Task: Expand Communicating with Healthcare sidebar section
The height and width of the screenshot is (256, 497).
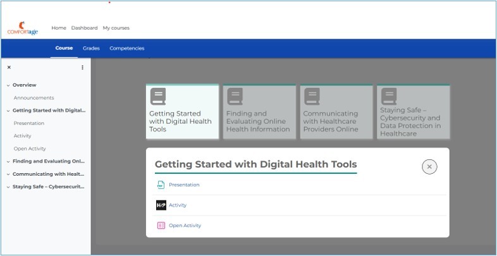Action: pyautogui.click(x=8, y=174)
